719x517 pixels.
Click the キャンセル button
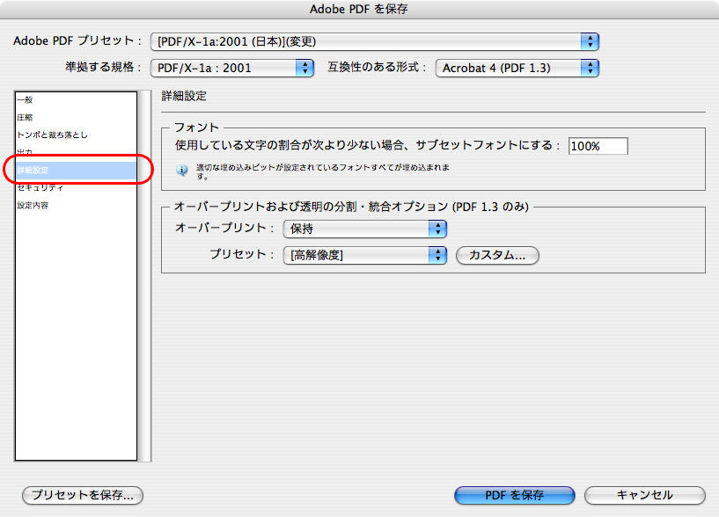(x=645, y=496)
